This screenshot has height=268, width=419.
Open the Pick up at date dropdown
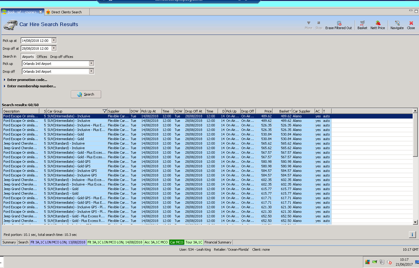54,40
